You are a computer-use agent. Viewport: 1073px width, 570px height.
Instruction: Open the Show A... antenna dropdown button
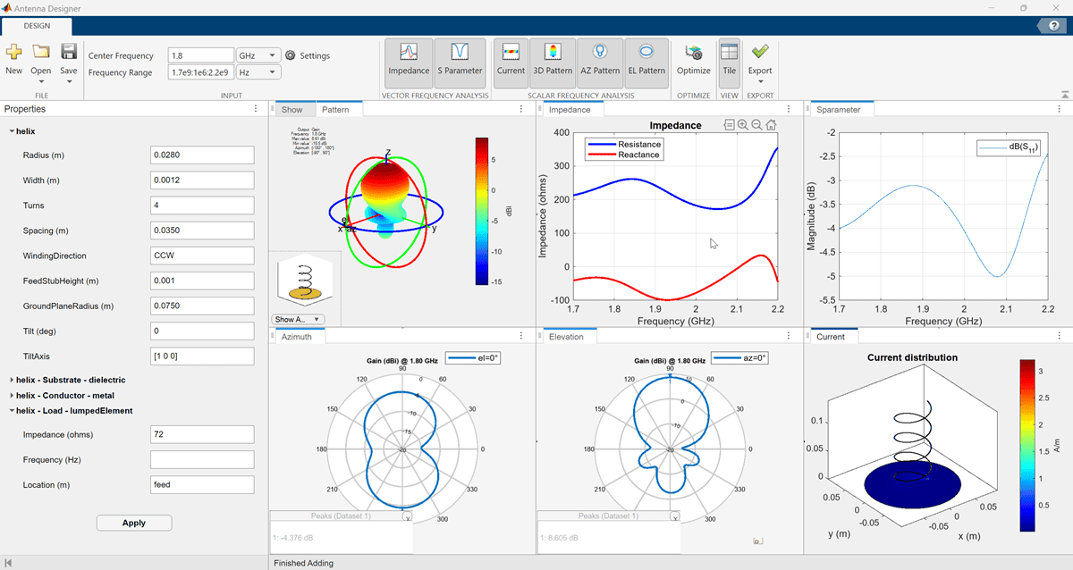(298, 319)
